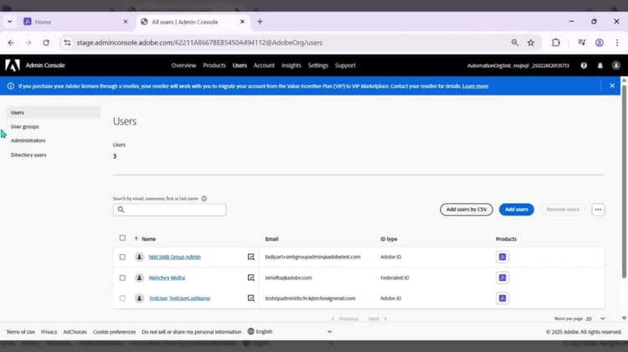Switch to the Home browser tab
Image resolution: width=628 pixels, height=352 pixels.
[75, 22]
